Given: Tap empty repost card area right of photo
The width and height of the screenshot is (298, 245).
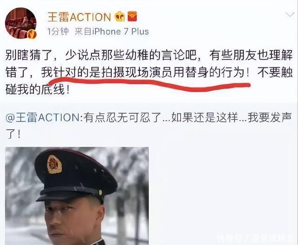Looking at the screenshot, I should pos(223,190).
